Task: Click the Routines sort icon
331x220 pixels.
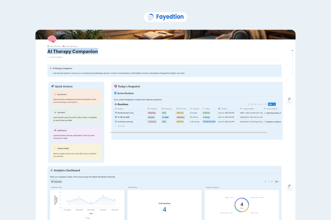Action: tap(252, 104)
